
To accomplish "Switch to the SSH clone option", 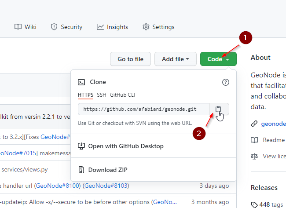I will point(101,95).
